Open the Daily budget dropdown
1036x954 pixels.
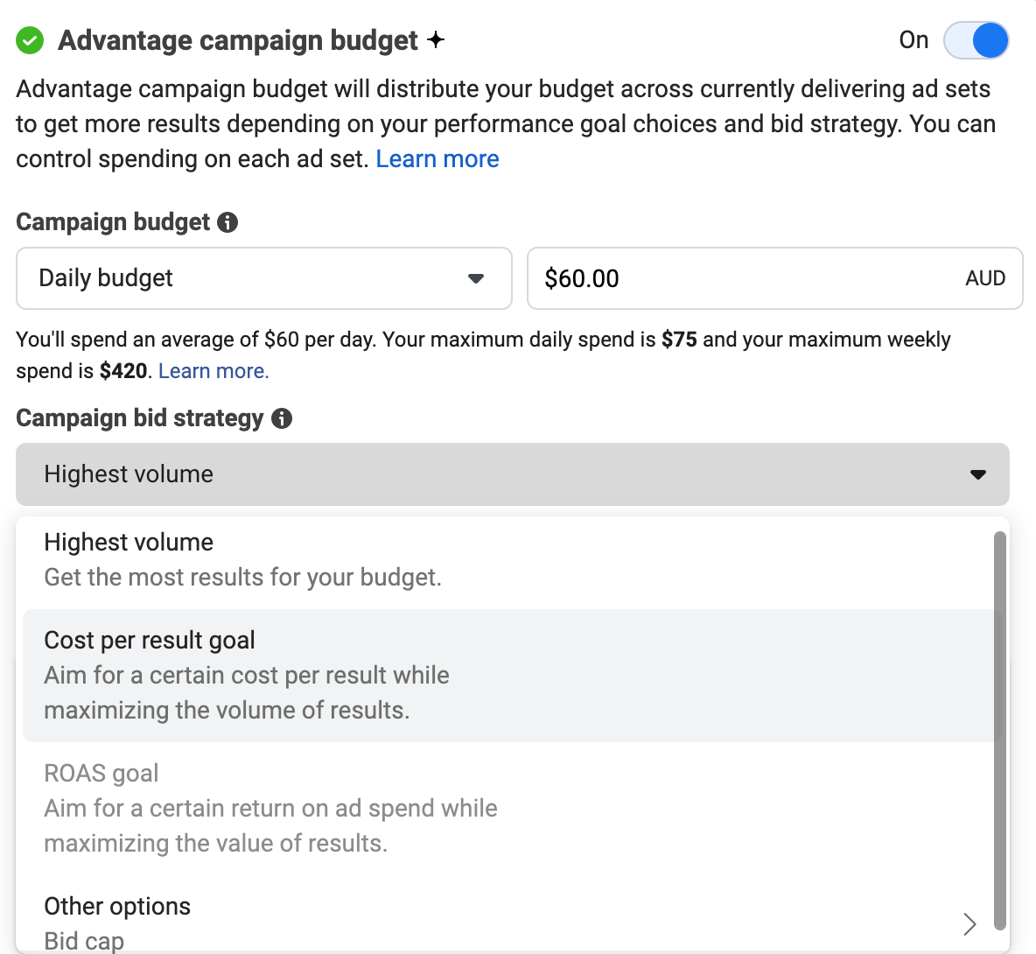pos(262,278)
